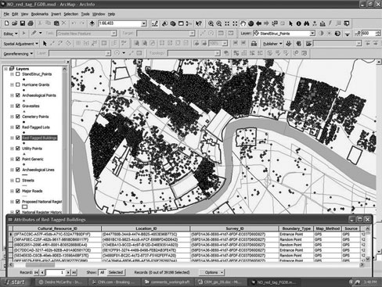Click the Add Data icon
The image size is (382, 287).
click(92, 23)
